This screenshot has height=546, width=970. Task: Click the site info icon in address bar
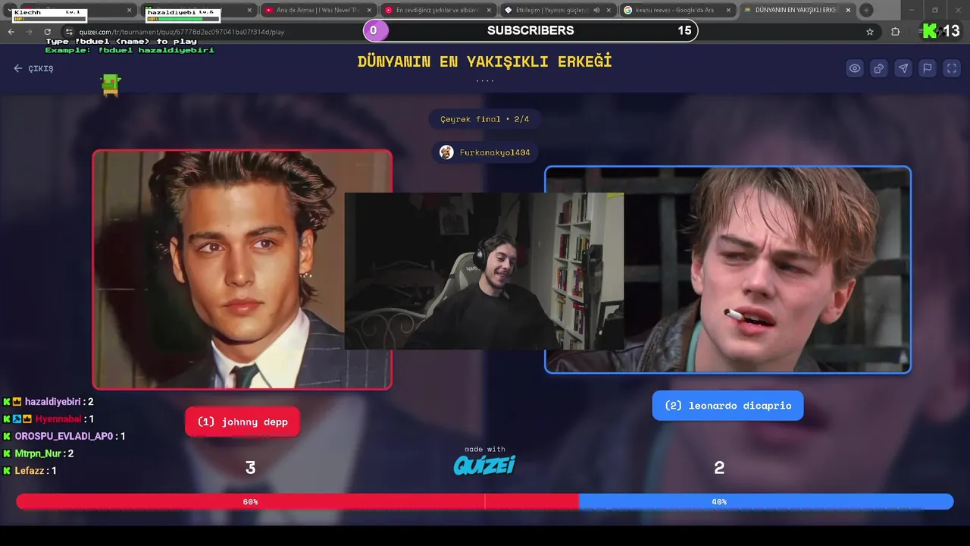point(69,32)
